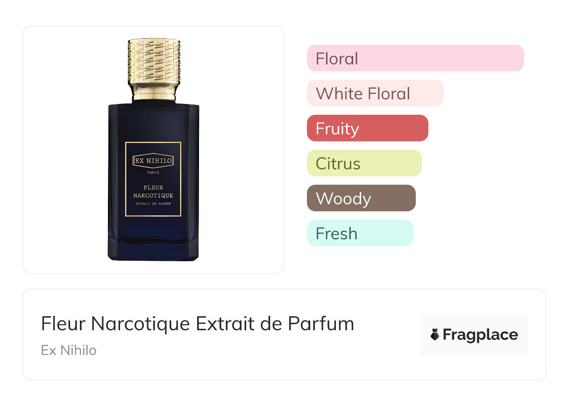Click the White Floral label text

(x=363, y=94)
